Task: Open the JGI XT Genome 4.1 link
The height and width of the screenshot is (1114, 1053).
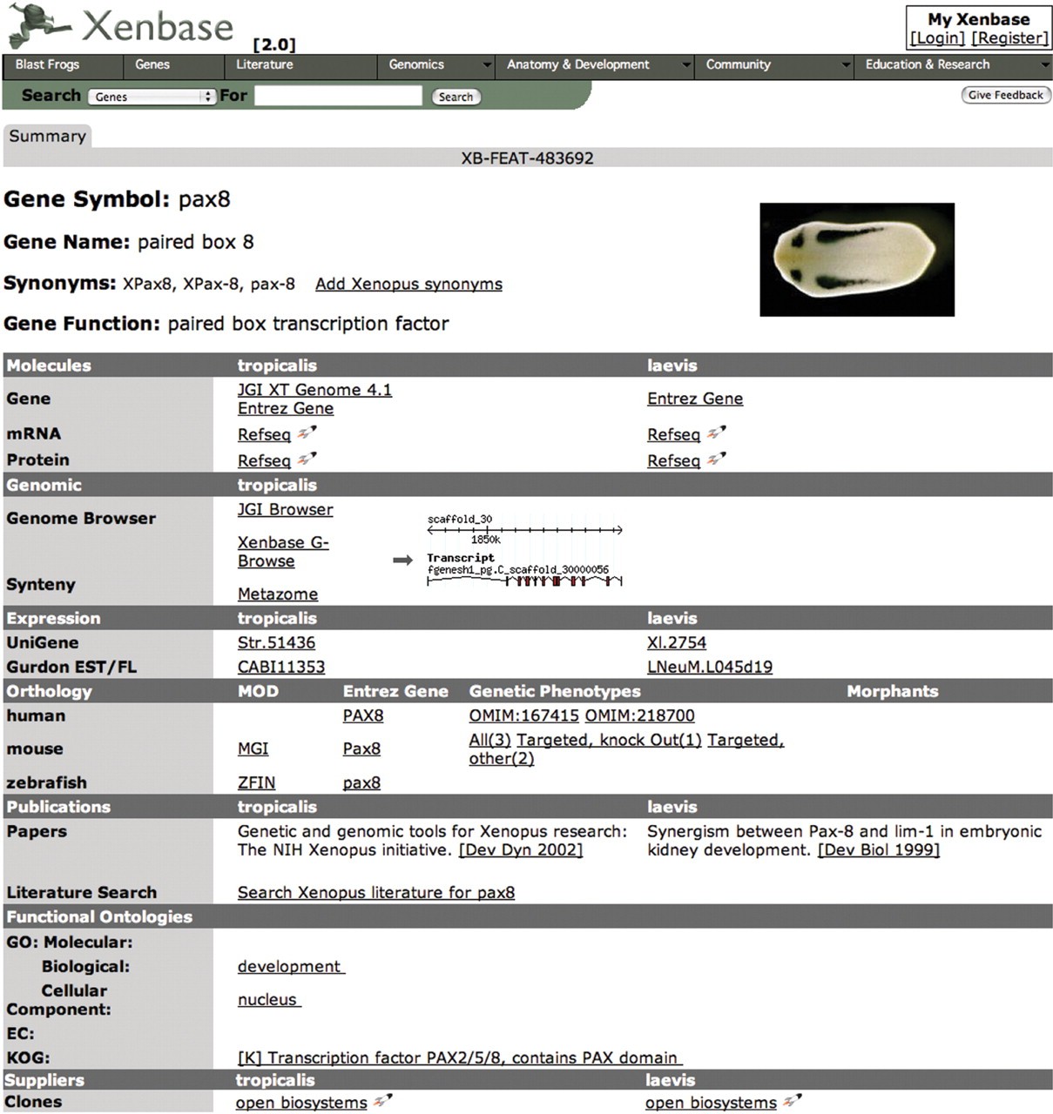Action: [x=314, y=390]
